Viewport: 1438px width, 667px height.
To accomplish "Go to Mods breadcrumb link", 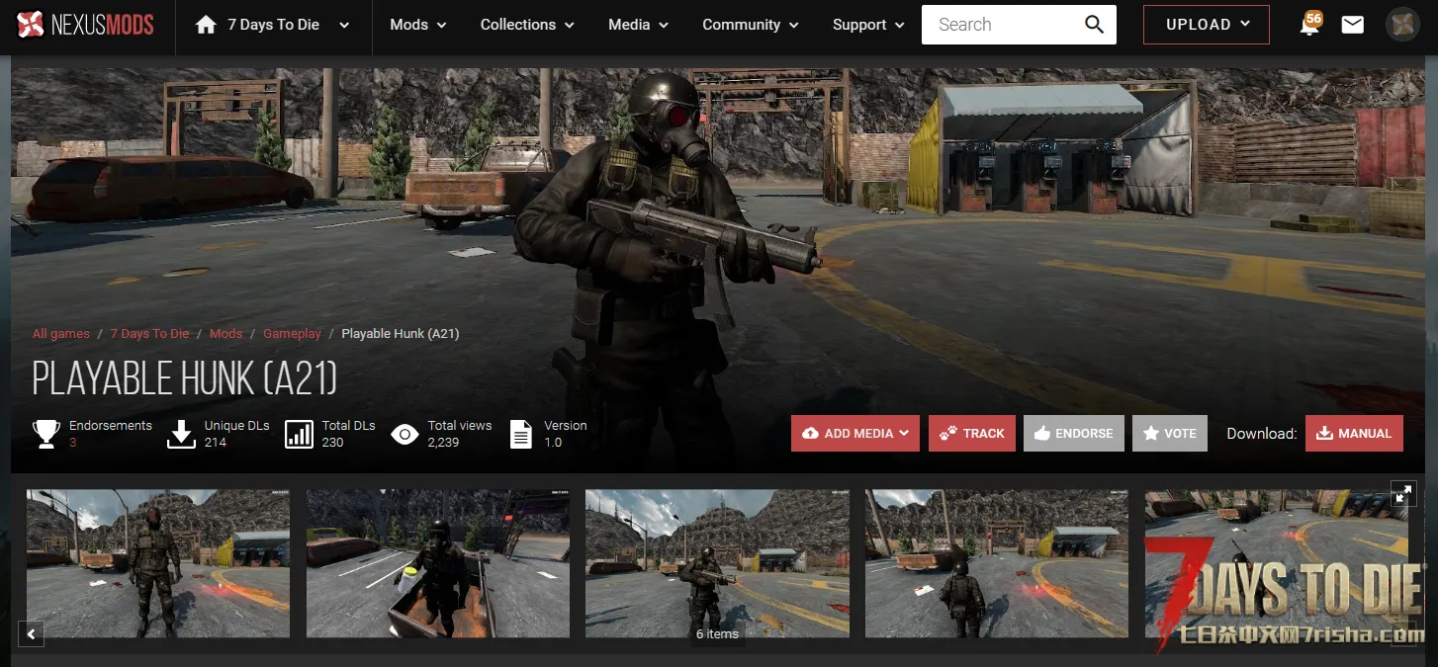I will [x=225, y=334].
